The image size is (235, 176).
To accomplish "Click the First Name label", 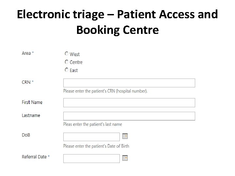I will pyautogui.click(x=32, y=102).
